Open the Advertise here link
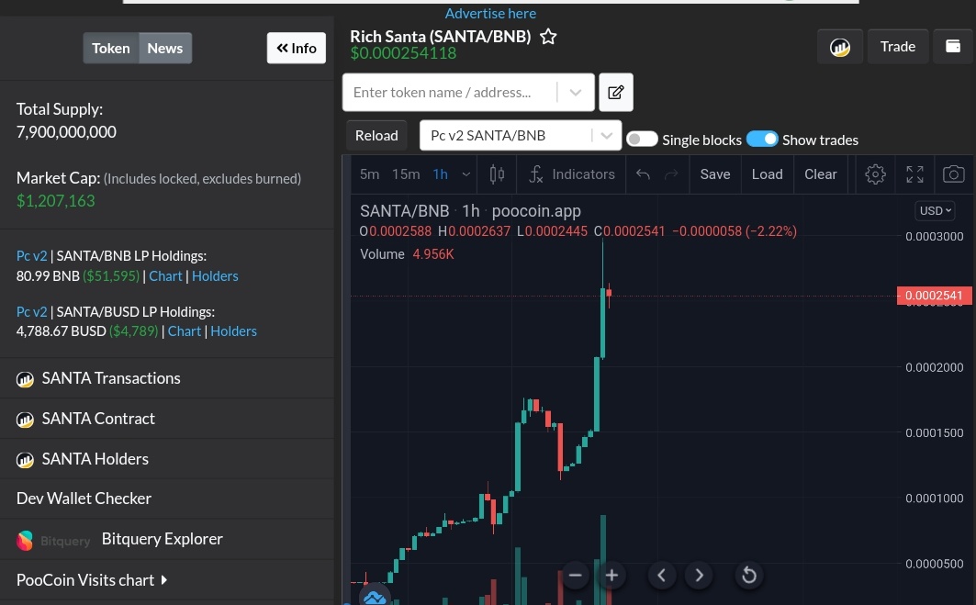 pyautogui.click(x=490, y=13)
